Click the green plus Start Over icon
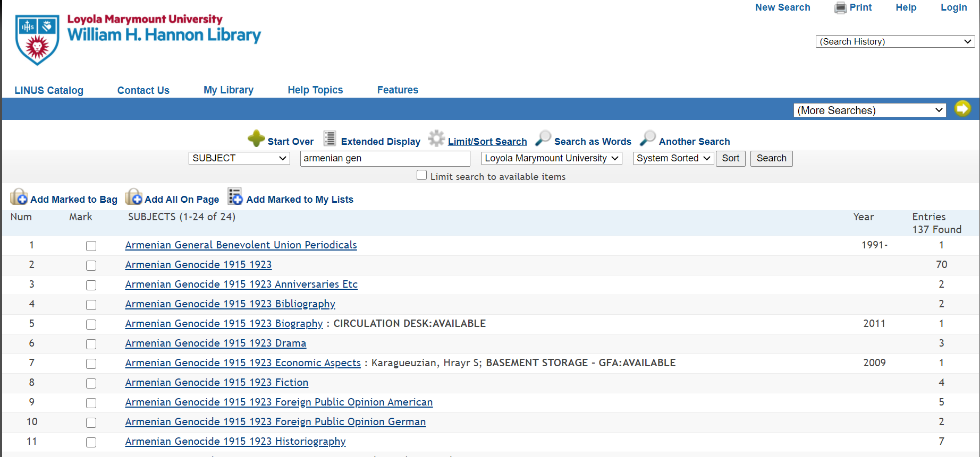This screenshot has height=457, width=980. (x=256, y=139)
